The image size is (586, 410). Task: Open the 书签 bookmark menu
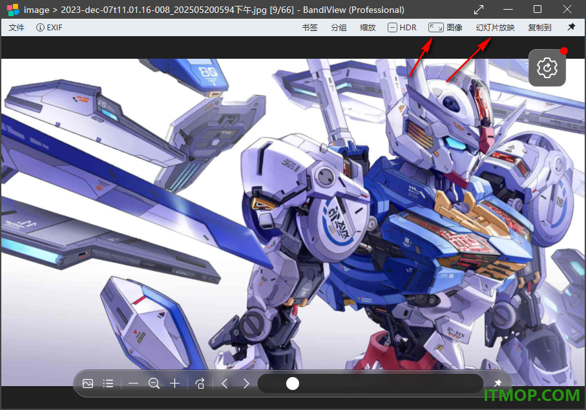tap(309, 28)
